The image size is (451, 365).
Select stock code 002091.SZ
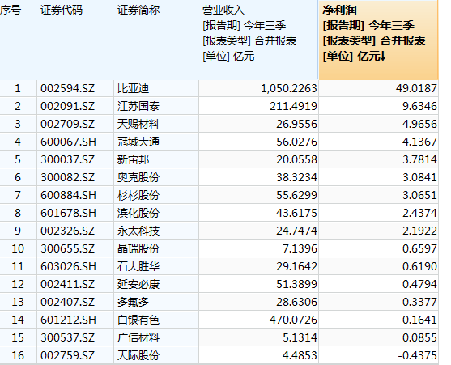tap(67, 106)
